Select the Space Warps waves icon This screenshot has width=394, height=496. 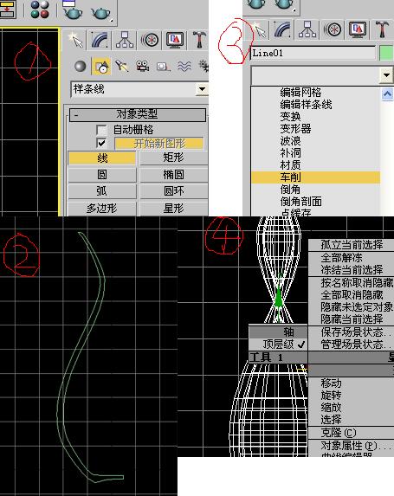click(x=184, y=67)
